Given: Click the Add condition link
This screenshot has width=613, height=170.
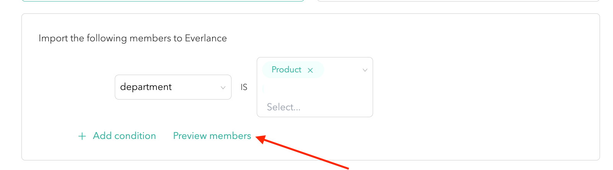Looking at the screenshot, I should pos(124,136).
